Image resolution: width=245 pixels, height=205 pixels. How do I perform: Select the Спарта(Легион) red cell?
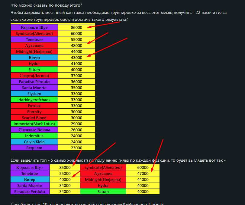(34, 76)
